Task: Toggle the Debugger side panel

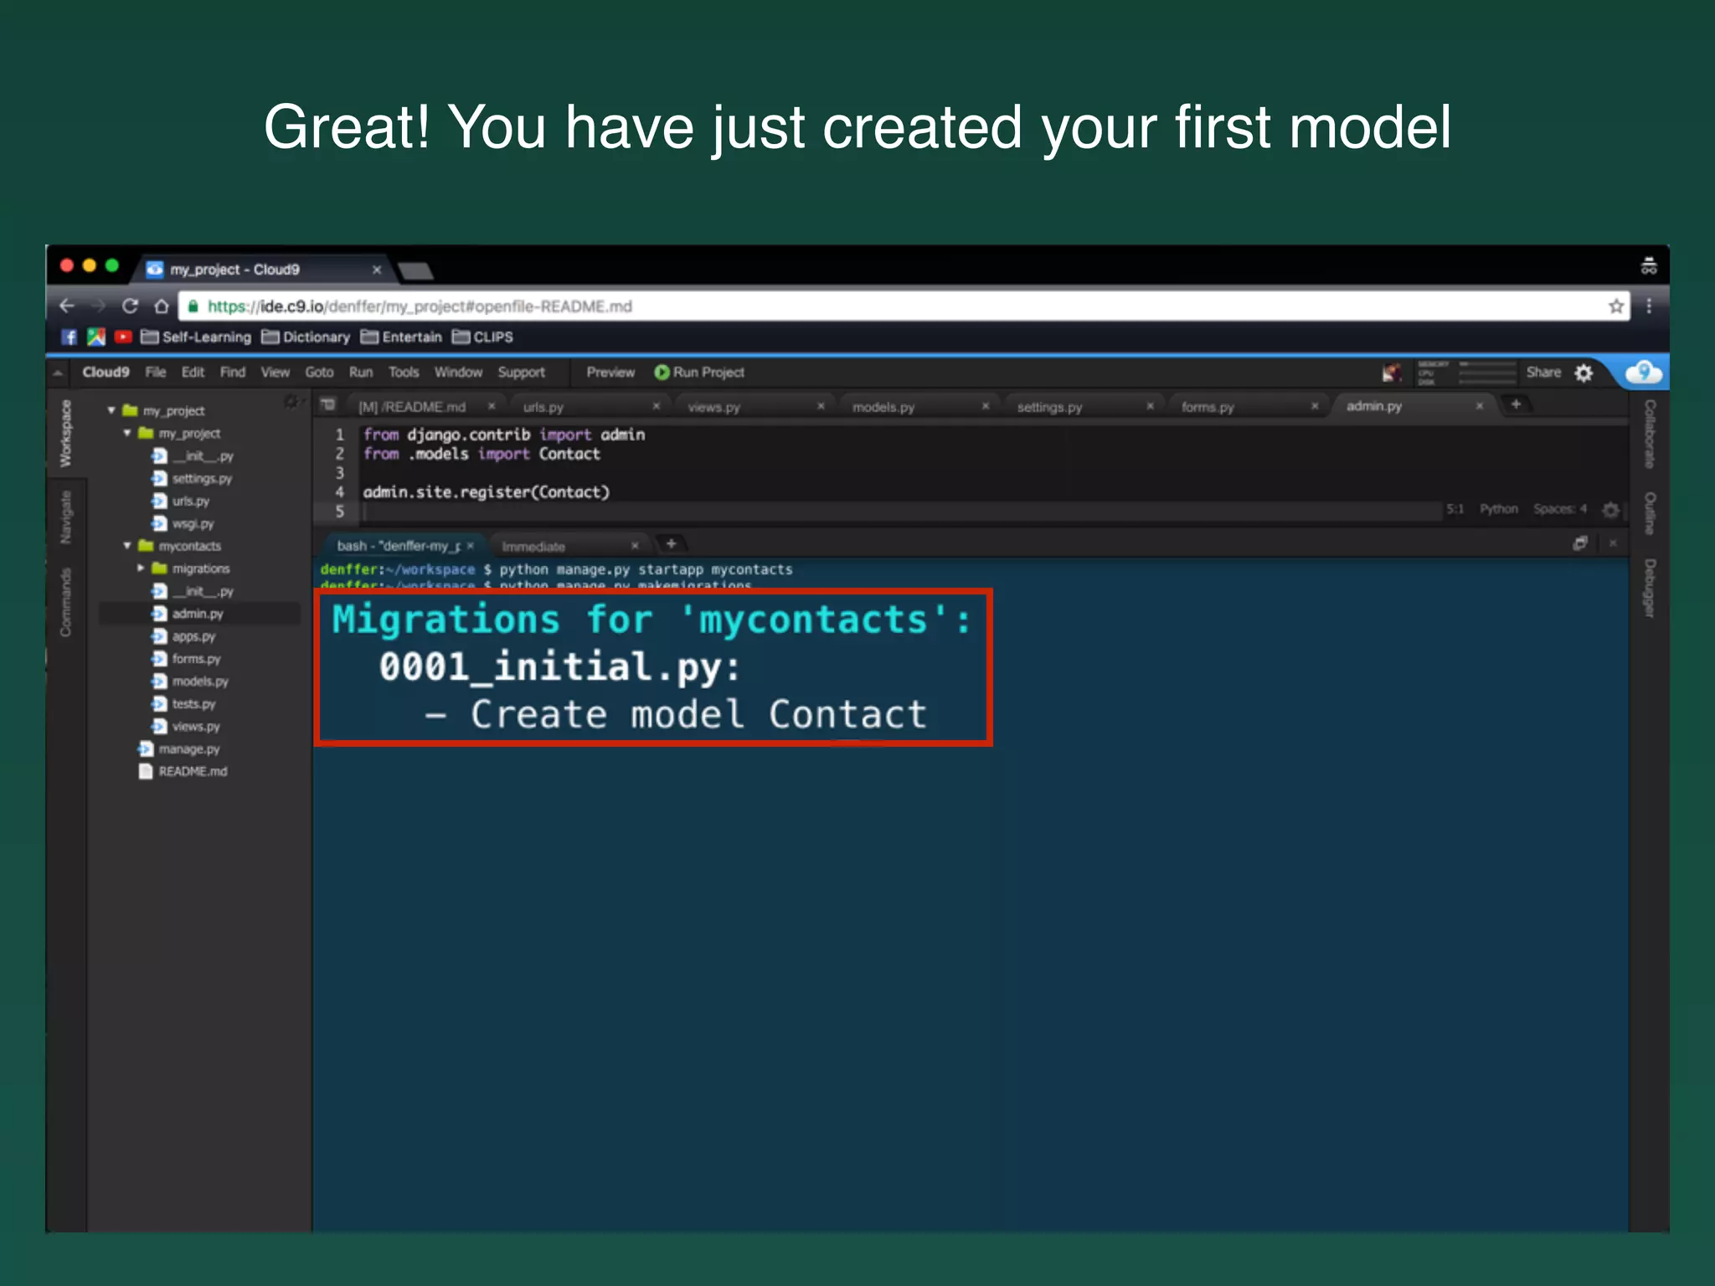Action: click(1649, 588)
